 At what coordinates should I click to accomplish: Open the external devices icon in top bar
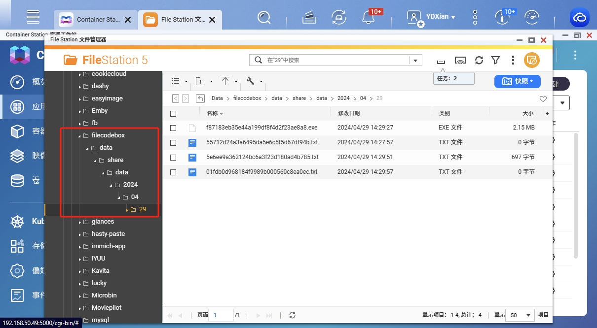[339, 17]
